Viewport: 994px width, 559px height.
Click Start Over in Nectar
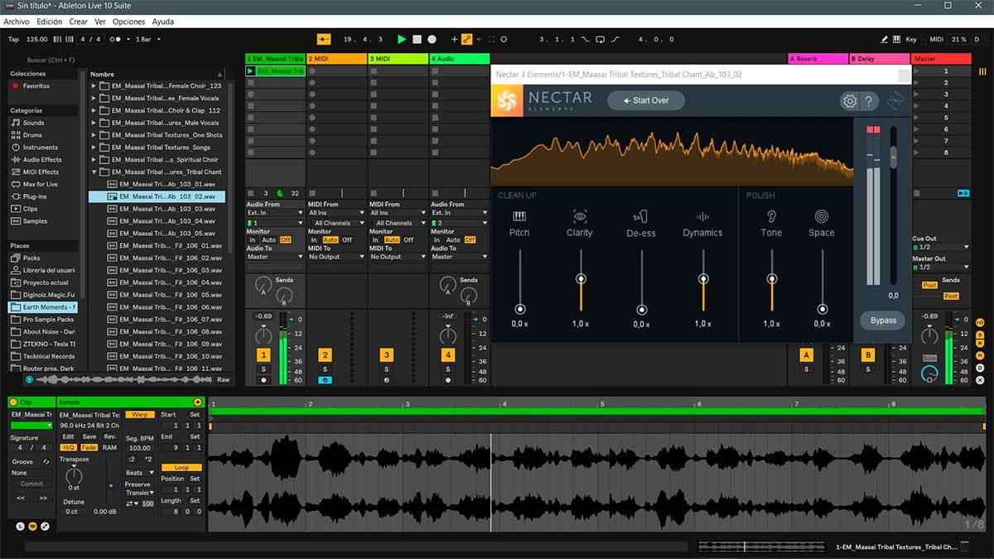(x=645, y=100)
